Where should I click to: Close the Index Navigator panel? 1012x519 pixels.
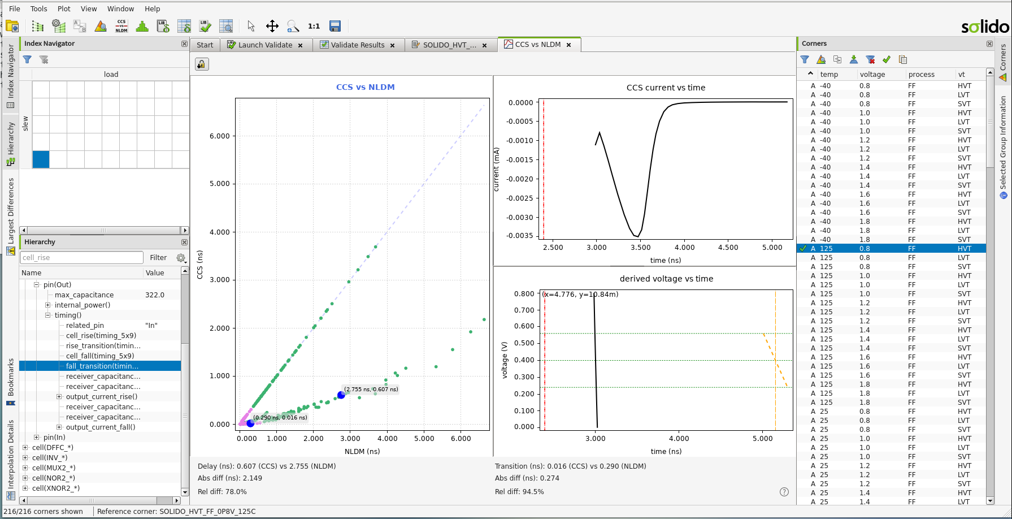point(184,44)
